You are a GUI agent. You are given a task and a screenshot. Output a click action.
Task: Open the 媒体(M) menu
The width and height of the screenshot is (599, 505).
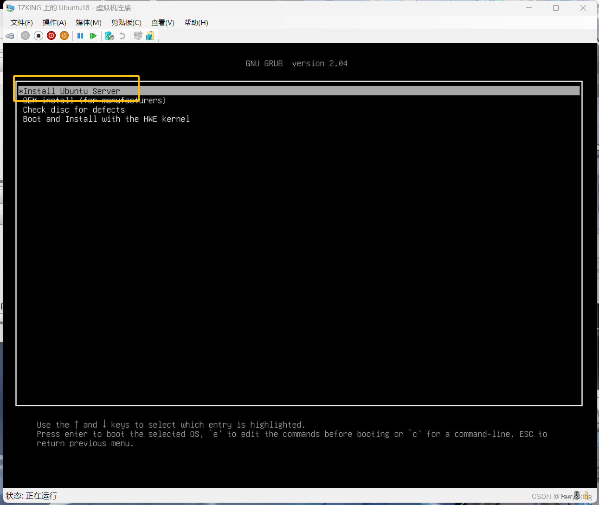89,23
